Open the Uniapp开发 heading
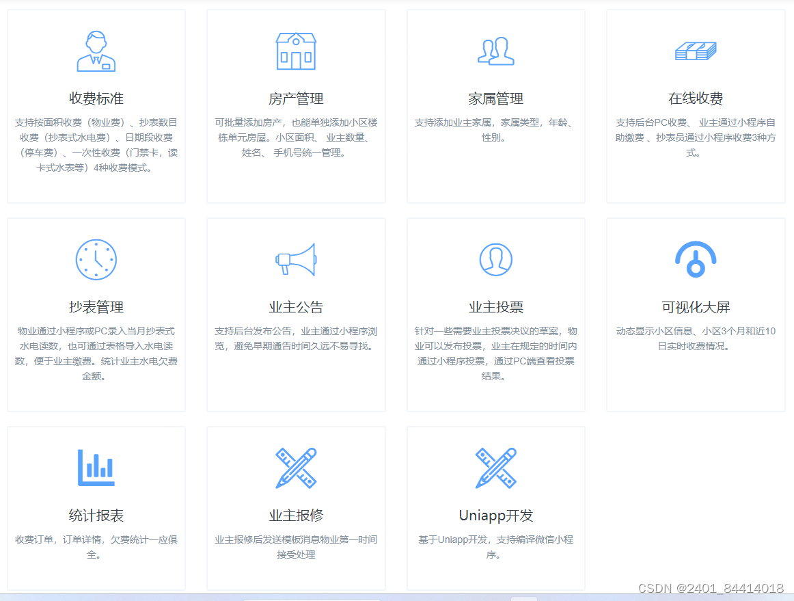 (x=495, y=514)
